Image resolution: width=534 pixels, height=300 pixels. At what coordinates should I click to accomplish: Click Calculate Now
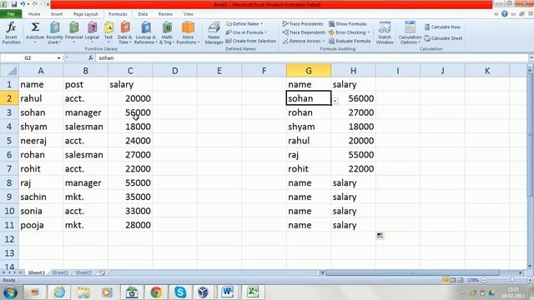pyautogui.click(x=442, y=27)
